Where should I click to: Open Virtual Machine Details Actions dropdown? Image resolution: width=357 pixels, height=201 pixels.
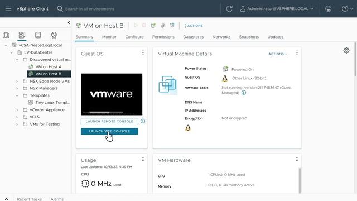click(278, 54)
